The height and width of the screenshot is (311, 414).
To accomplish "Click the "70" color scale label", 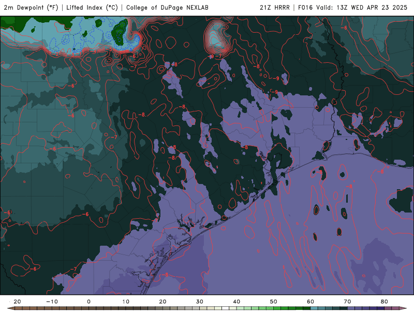I will pyautogui.click(x=347, y=302).
